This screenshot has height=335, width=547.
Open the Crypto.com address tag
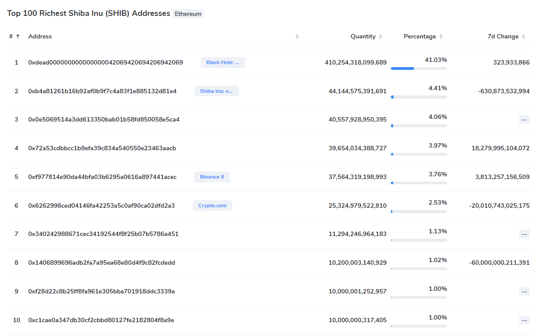pos(212,206)
